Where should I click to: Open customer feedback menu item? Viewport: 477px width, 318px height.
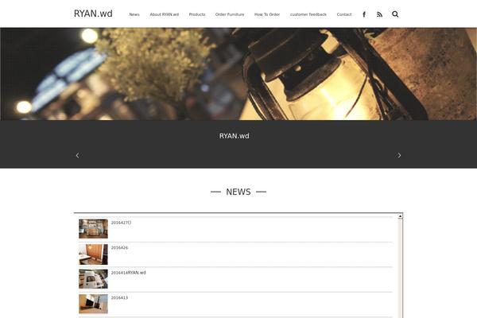point(308,14)
